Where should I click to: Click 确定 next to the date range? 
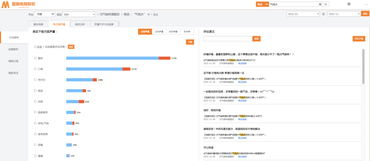(x=365, y=14)
